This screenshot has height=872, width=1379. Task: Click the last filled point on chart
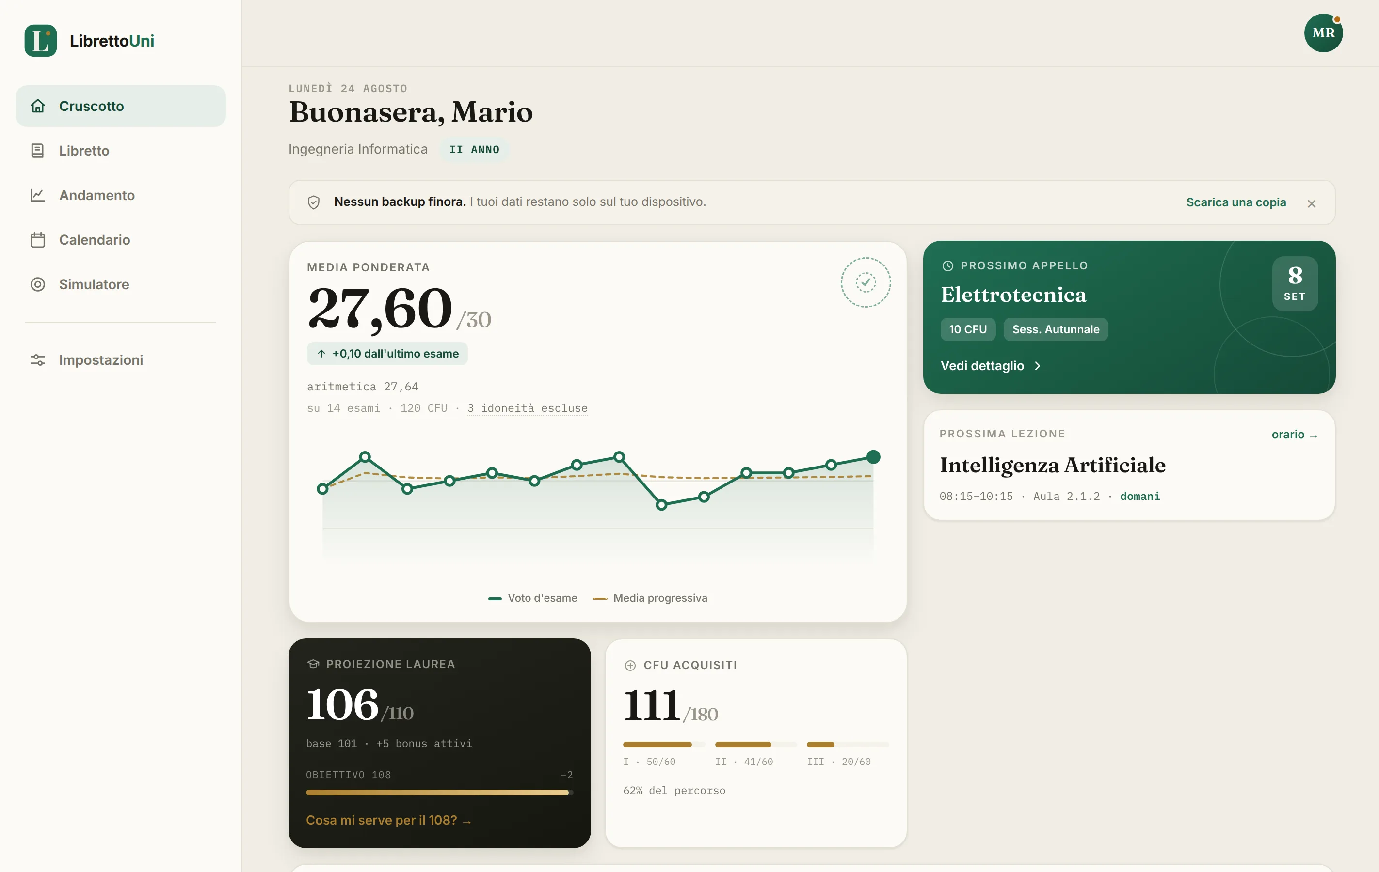(x=873, y=457)
